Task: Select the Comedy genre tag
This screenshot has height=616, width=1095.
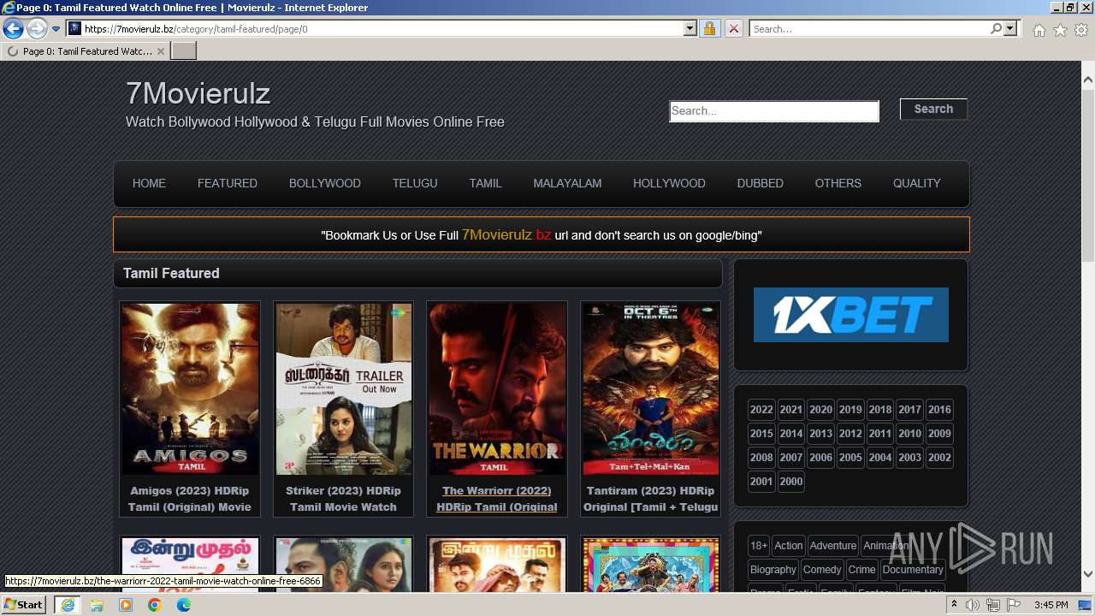Action: [822, 570]
